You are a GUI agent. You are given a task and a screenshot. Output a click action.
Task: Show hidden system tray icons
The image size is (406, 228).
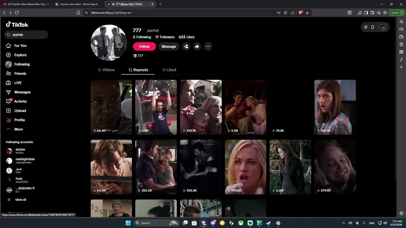point(344,223)
